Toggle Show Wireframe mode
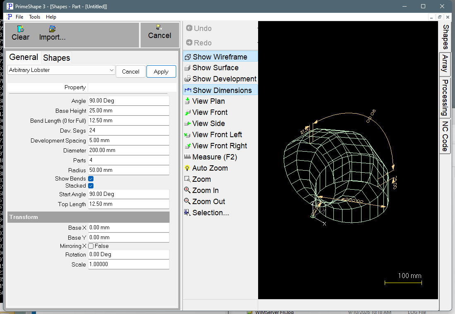The image size is (455, 314). point(220,57)
